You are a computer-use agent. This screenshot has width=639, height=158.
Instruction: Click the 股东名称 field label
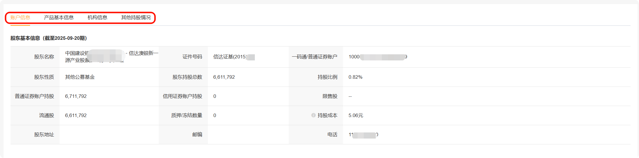(x=44, y=57)
